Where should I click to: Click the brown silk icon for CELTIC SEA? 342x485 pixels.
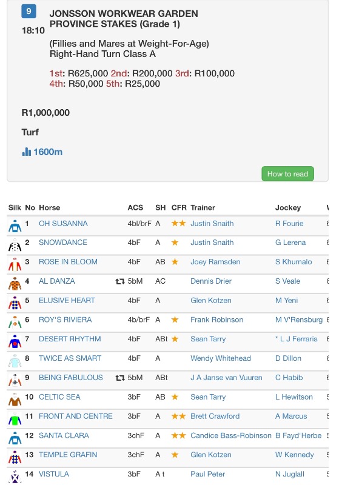(15, 400)
